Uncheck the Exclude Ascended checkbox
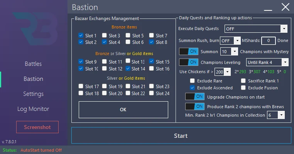Screen dimensions: 294x154 coord(193,87)
